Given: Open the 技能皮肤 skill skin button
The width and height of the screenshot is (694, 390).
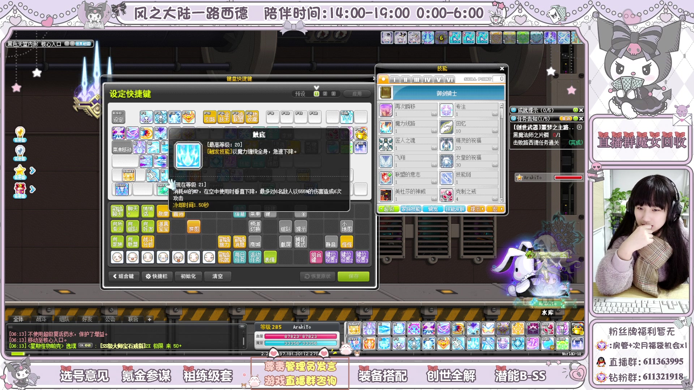Looking at the screenshot, I should tap(455, 209).
